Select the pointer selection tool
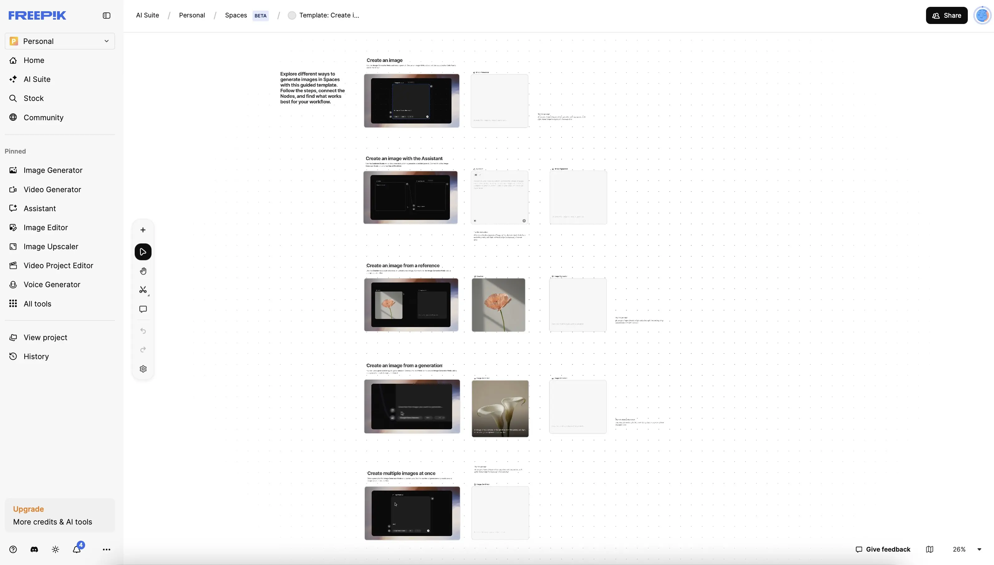 [x=143, y=252]
